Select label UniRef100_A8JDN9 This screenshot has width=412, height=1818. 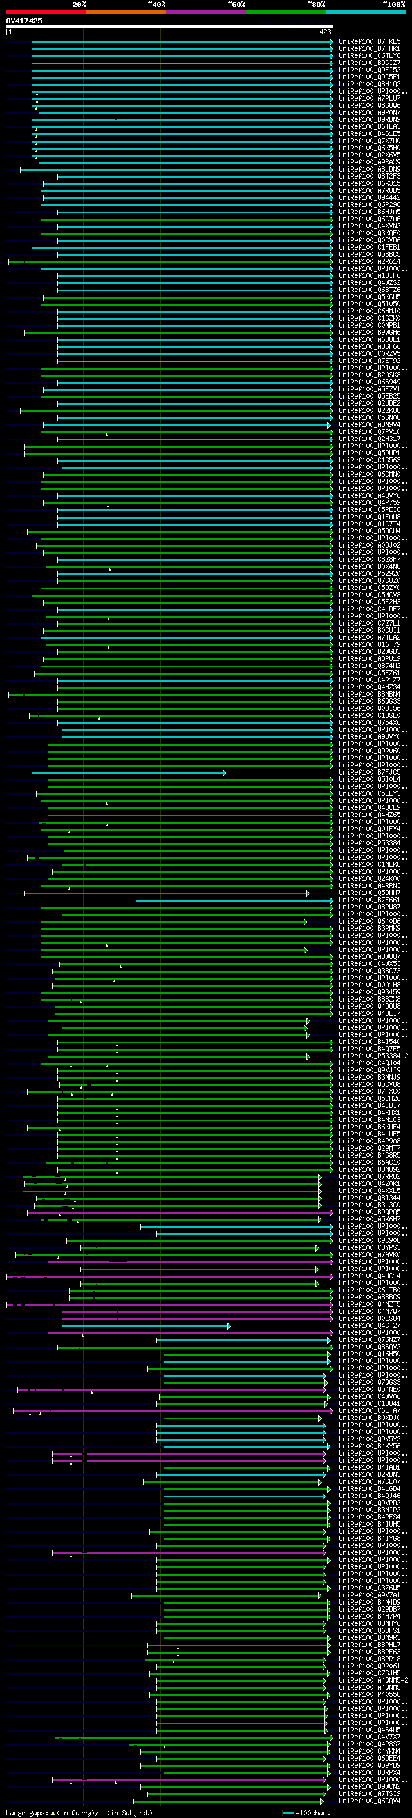(369, 170)
